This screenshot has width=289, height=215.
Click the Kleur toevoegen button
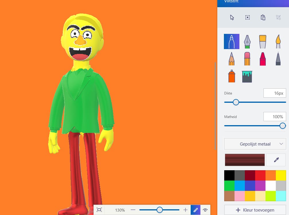255,210
